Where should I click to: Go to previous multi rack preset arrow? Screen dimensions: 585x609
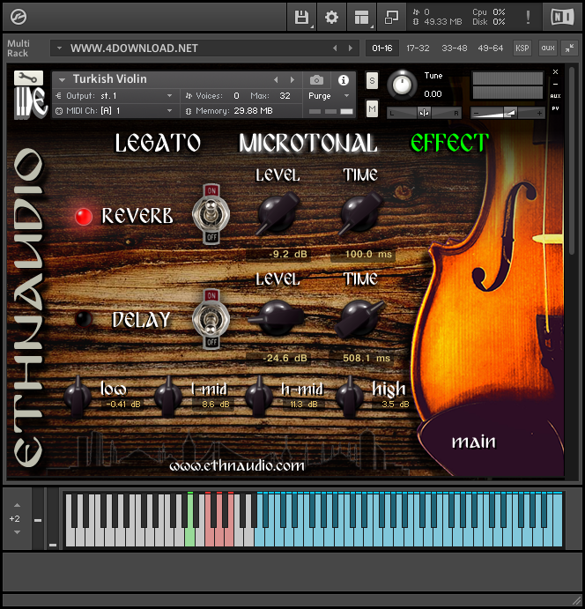[335, 48]
